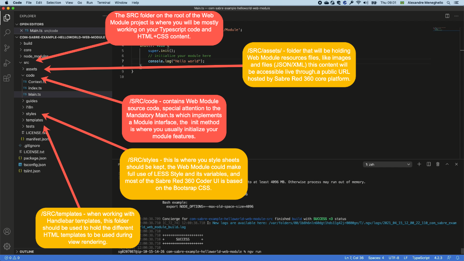This screenshot has height=261, width=464.
Task: Open the Manage gear icon
Action: (x=7, y=246)
